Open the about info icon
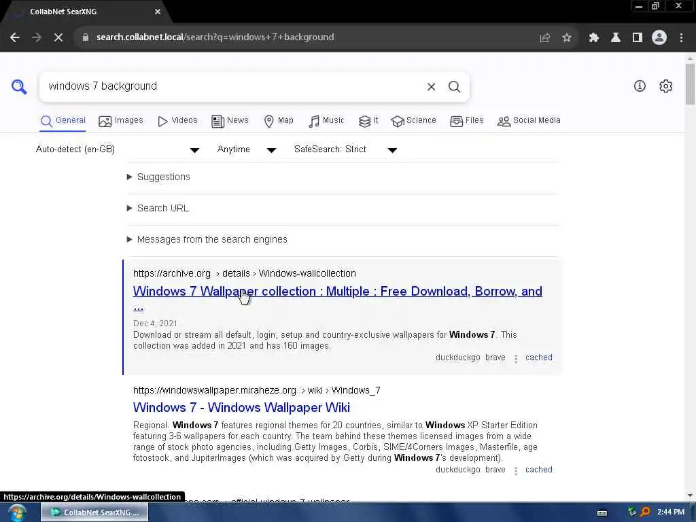The height and width of the screenshot is (522, 696). (639, 86)
